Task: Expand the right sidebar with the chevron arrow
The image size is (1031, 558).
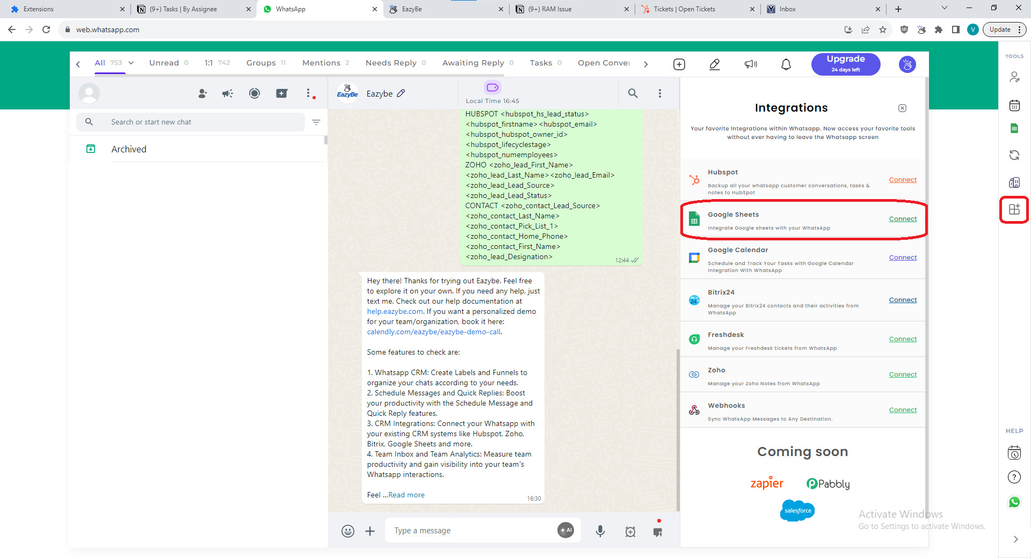Action: [x=1015, y=539]
